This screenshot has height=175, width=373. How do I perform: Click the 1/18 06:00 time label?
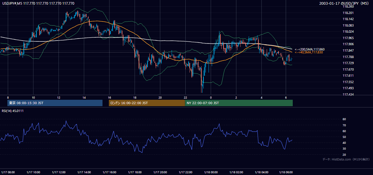click(x=286, y=172)
